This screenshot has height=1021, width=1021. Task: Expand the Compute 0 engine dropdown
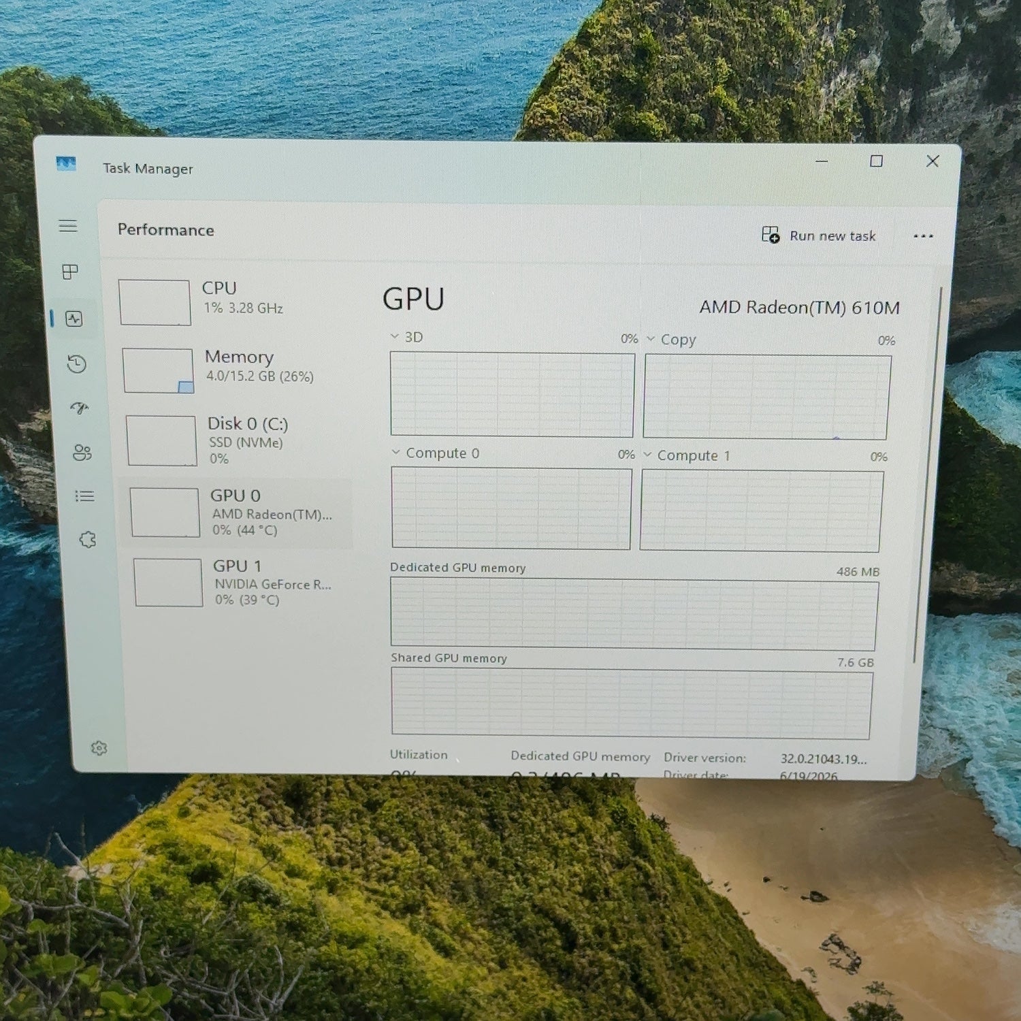pos(436,453)
